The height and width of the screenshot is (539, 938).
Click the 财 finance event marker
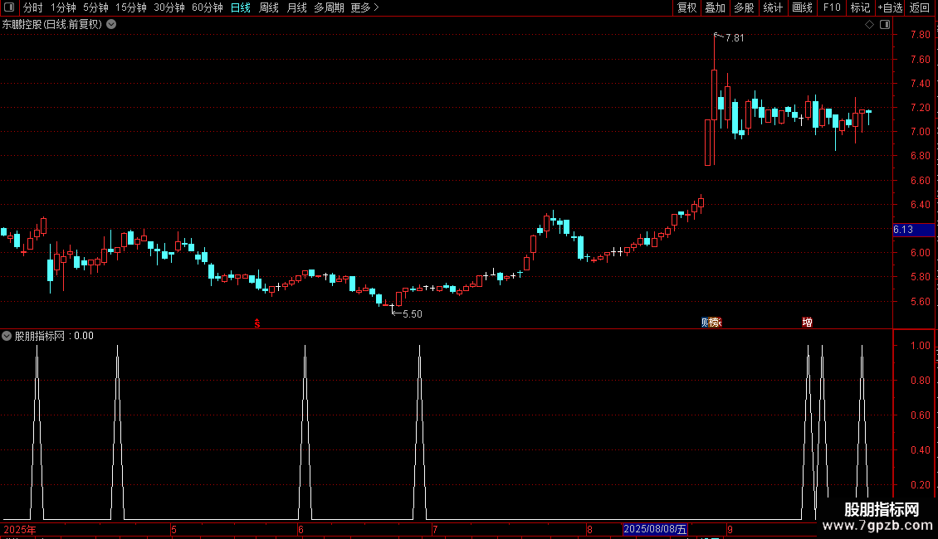click(x=706, y=323)
